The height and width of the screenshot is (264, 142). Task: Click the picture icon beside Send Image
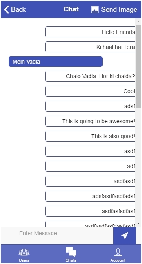(x=95, y=9)
